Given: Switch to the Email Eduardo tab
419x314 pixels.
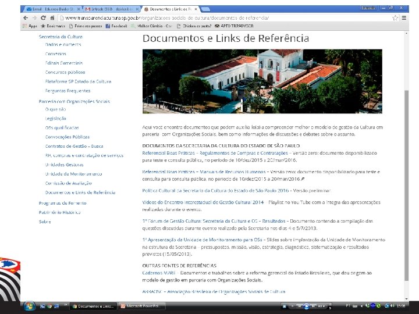Looking at the screenshot, I should (52, 9).
